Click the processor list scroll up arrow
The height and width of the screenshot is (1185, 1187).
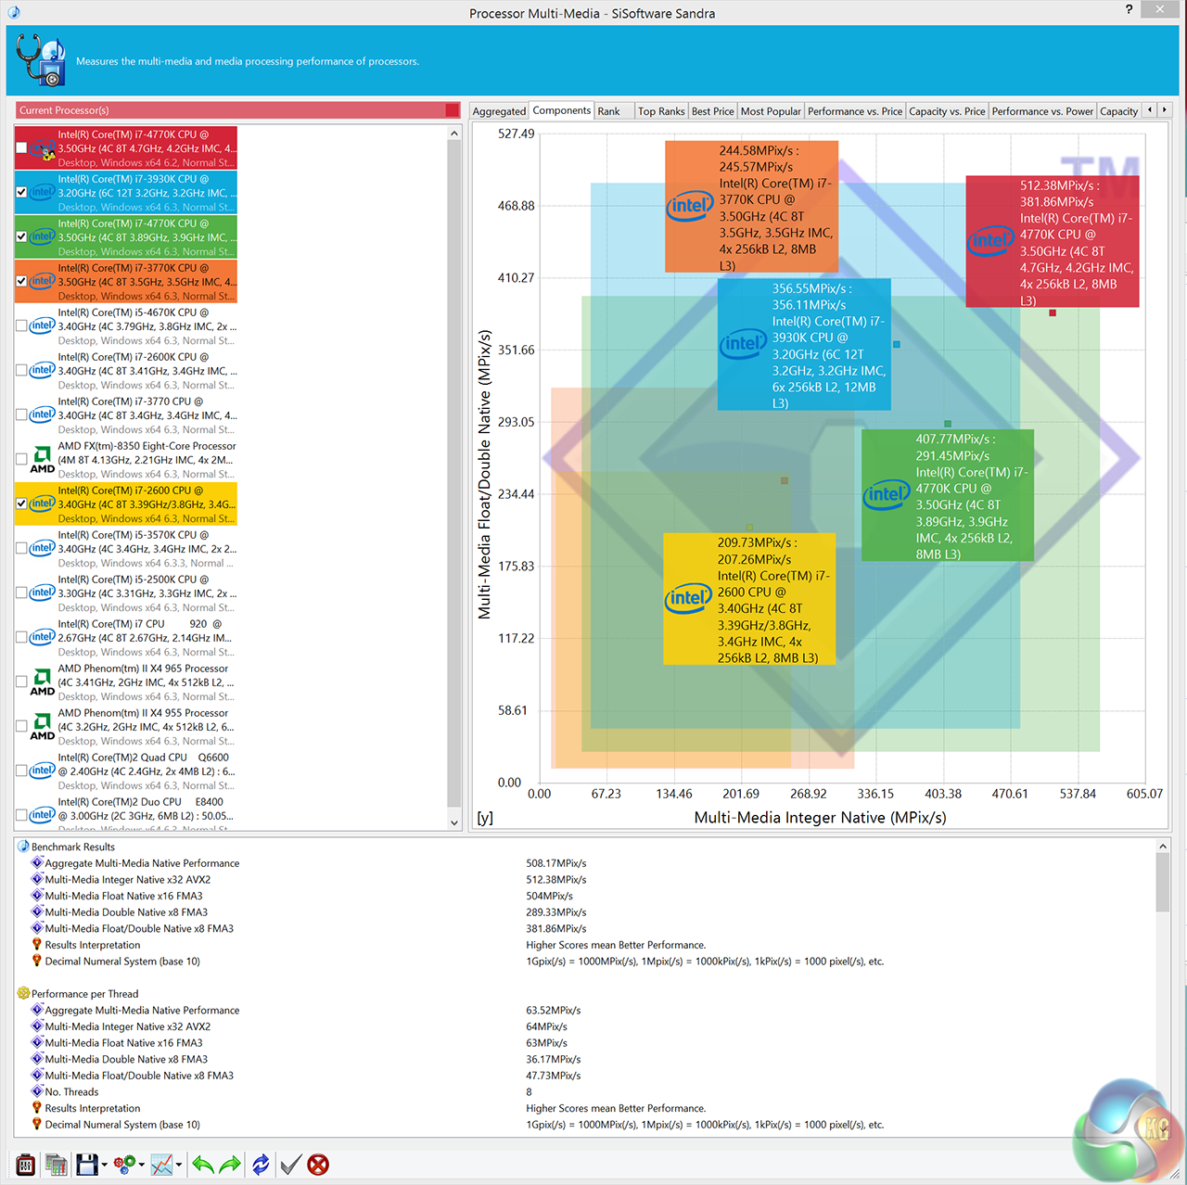click(454, 134)
